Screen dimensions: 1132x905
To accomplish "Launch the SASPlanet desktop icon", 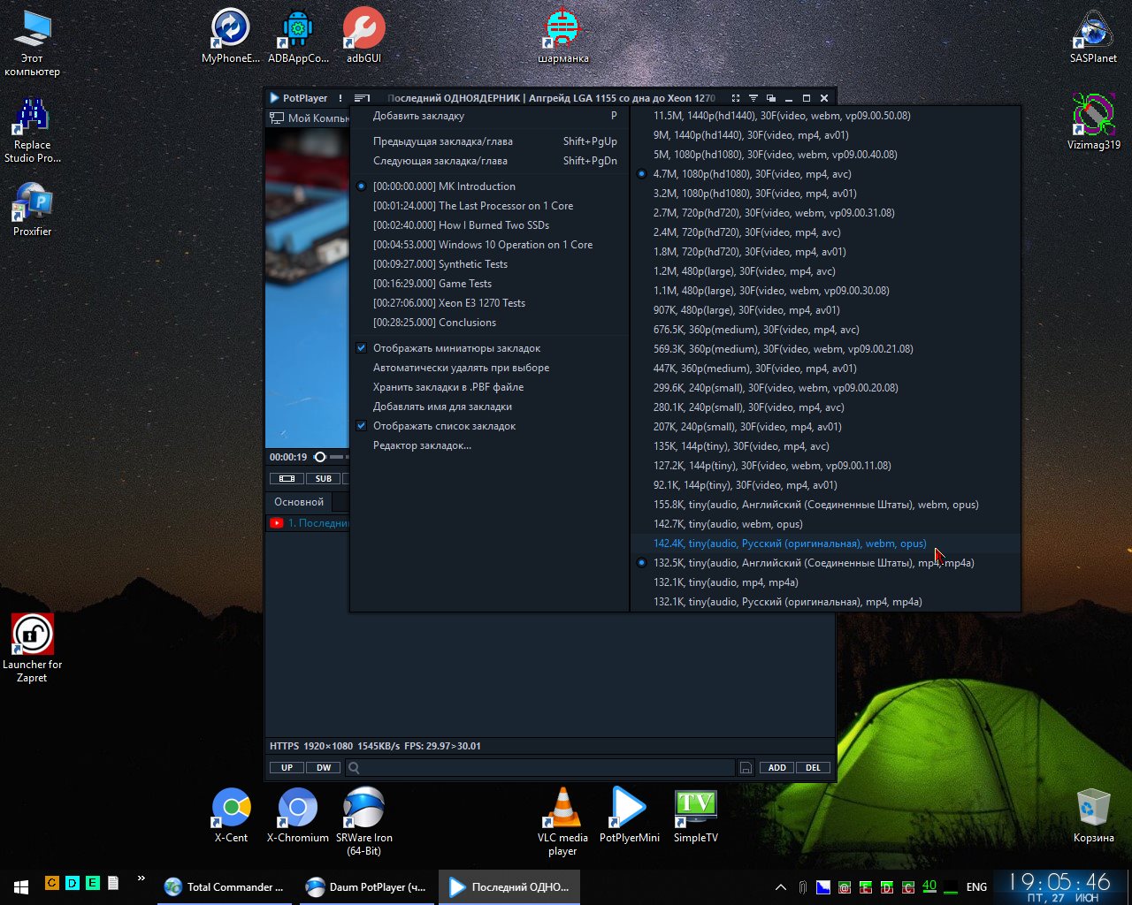I will pyautogui.click(x=1093, y=37).
